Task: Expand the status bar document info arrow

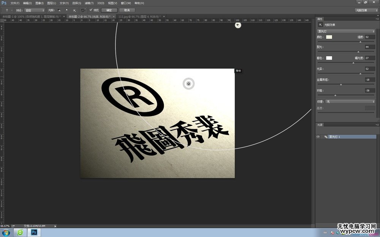Action: click(x=55, y=226)
